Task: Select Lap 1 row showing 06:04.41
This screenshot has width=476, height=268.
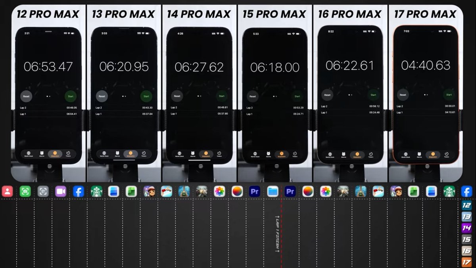Action: pos(48,114)
